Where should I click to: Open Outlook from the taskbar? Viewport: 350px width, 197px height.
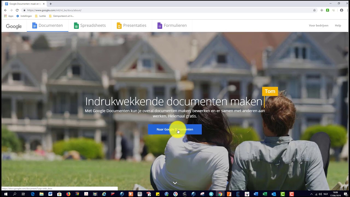(274, 194)
